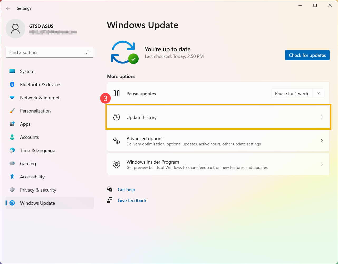
Task: Select Windows Update in sidebar
Action: [50, 203]
